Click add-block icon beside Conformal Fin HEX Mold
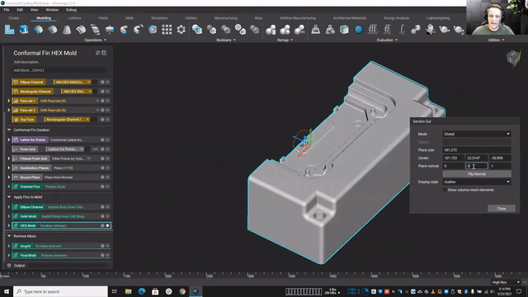 click(104, 53)
